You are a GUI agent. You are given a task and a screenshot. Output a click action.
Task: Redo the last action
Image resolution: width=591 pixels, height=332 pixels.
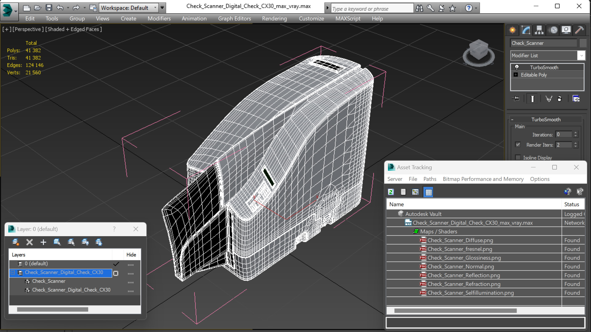pos(76,8)
